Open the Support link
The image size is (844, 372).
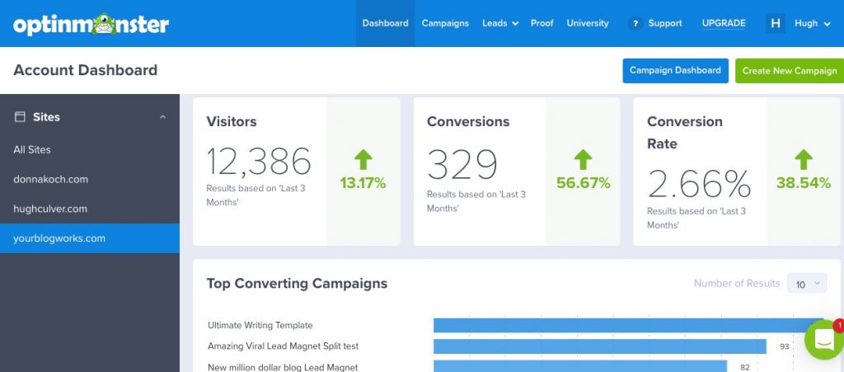(665, 23)
